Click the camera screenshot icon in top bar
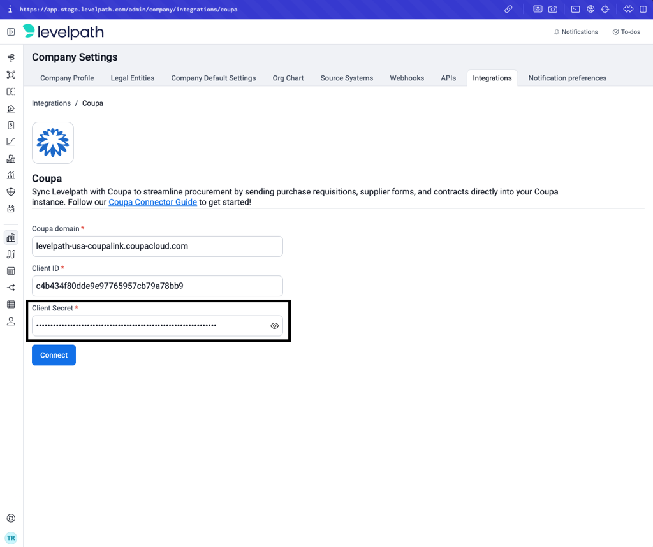Screen dimensions: 653x547 coord(553,10)
